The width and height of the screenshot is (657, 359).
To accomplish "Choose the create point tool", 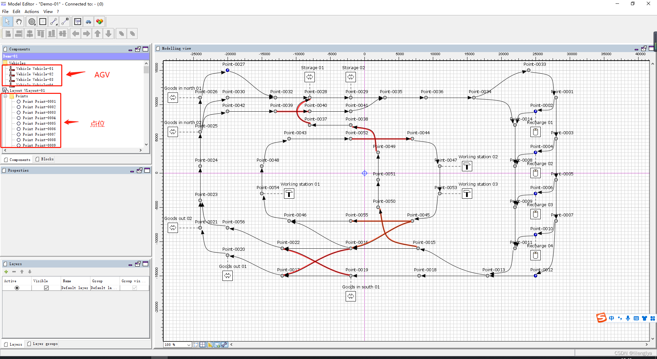I will tap(32, 22).
